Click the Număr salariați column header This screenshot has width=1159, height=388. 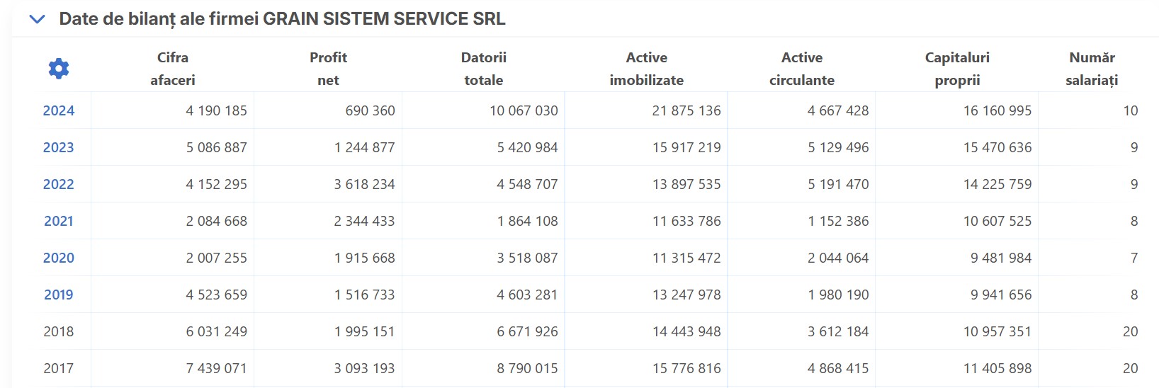1092,69
